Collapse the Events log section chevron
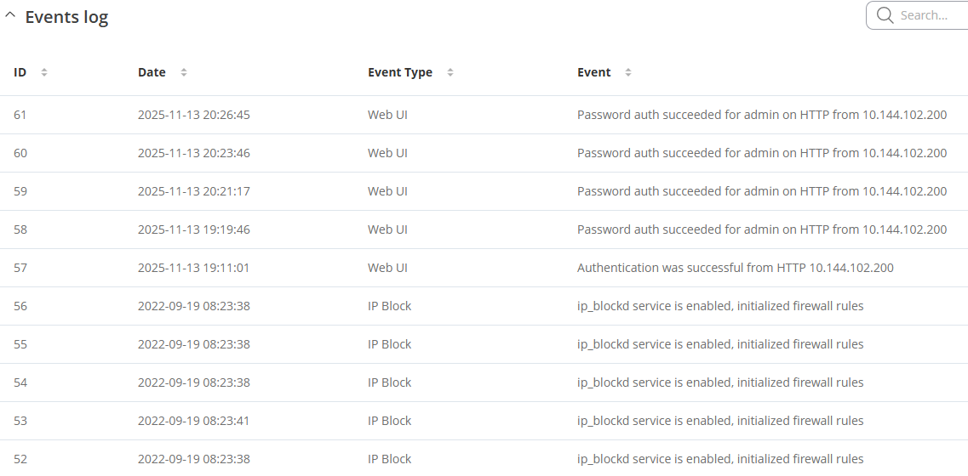968x476 pixels. pyautogui.click(x=10, y=16)
